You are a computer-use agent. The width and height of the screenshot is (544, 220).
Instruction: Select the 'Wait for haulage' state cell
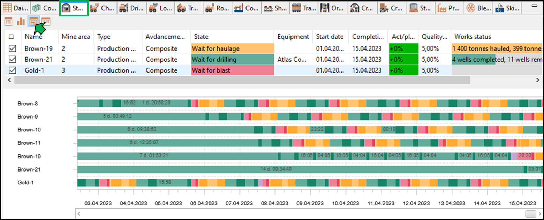(233, 48)
